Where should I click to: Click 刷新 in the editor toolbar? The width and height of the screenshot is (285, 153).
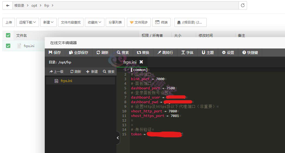click(x=102, y=53)
